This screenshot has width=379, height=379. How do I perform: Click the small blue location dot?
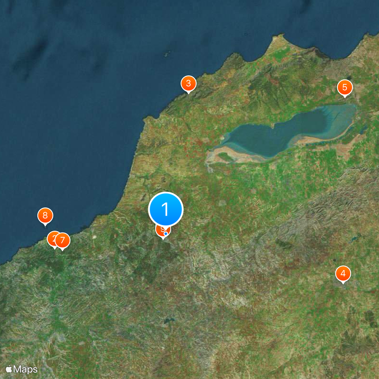pos(165,234)
